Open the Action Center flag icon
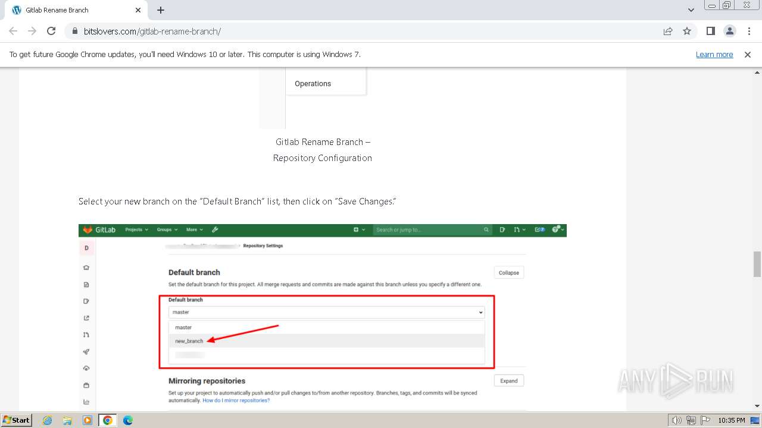762x428 pixels. [x=704, y=420]
